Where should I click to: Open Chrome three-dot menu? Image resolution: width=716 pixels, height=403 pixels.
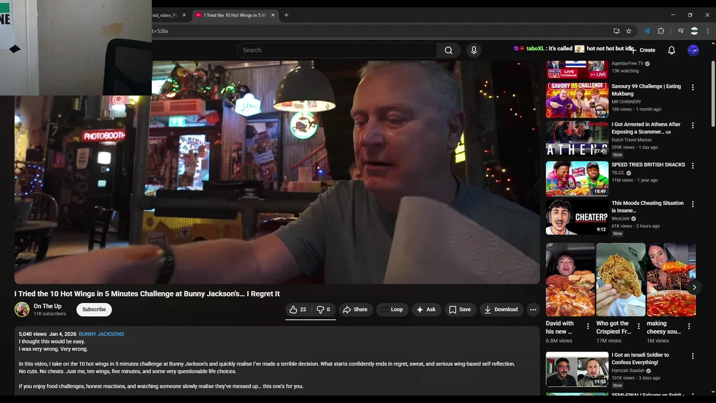pyautogui.click(x=708, y=31)
